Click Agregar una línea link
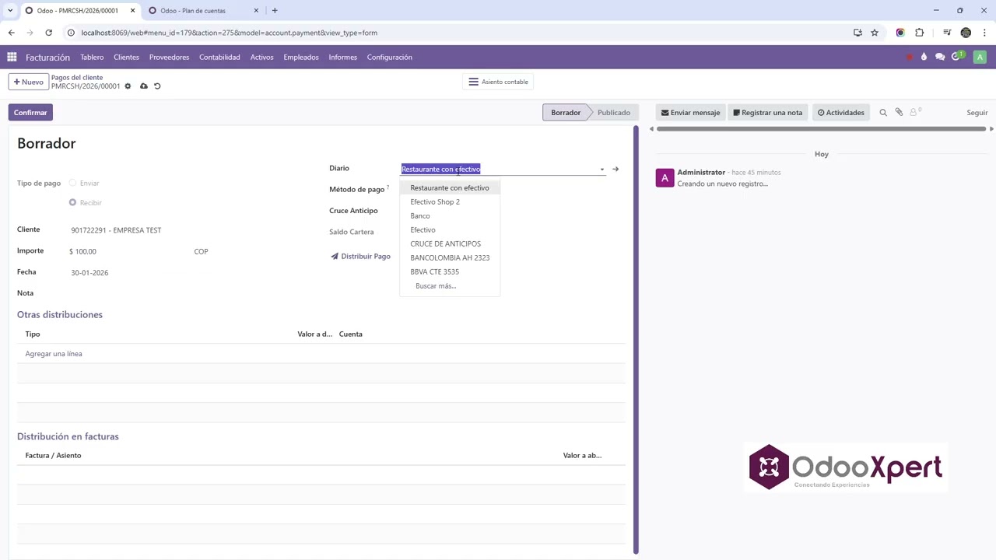Viewport: 996px width, 560px height. 54,354
